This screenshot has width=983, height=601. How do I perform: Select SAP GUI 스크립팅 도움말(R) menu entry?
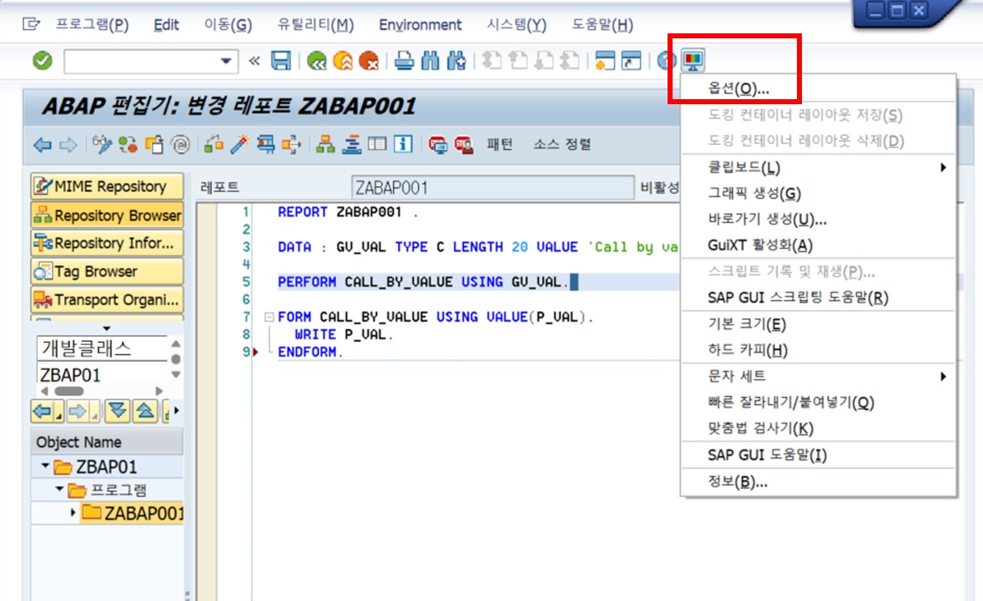818,298
